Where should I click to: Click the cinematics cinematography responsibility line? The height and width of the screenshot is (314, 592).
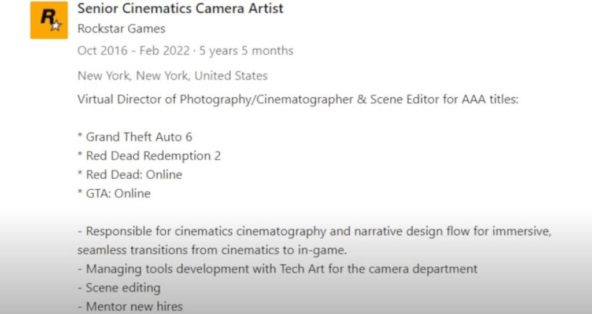tap(314, 231)
